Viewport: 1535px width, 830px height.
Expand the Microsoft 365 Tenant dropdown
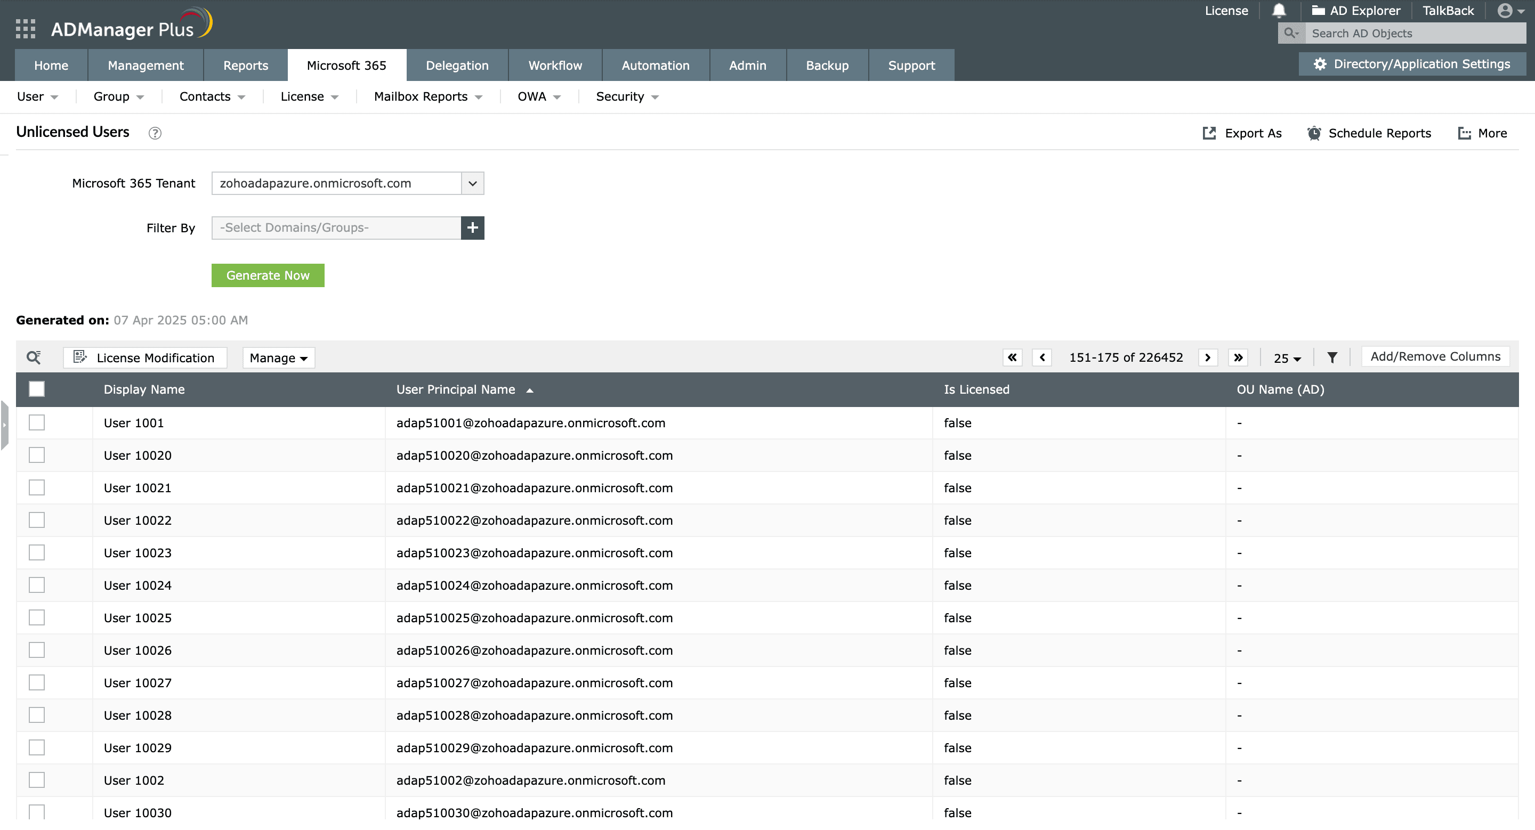[473, 183]
